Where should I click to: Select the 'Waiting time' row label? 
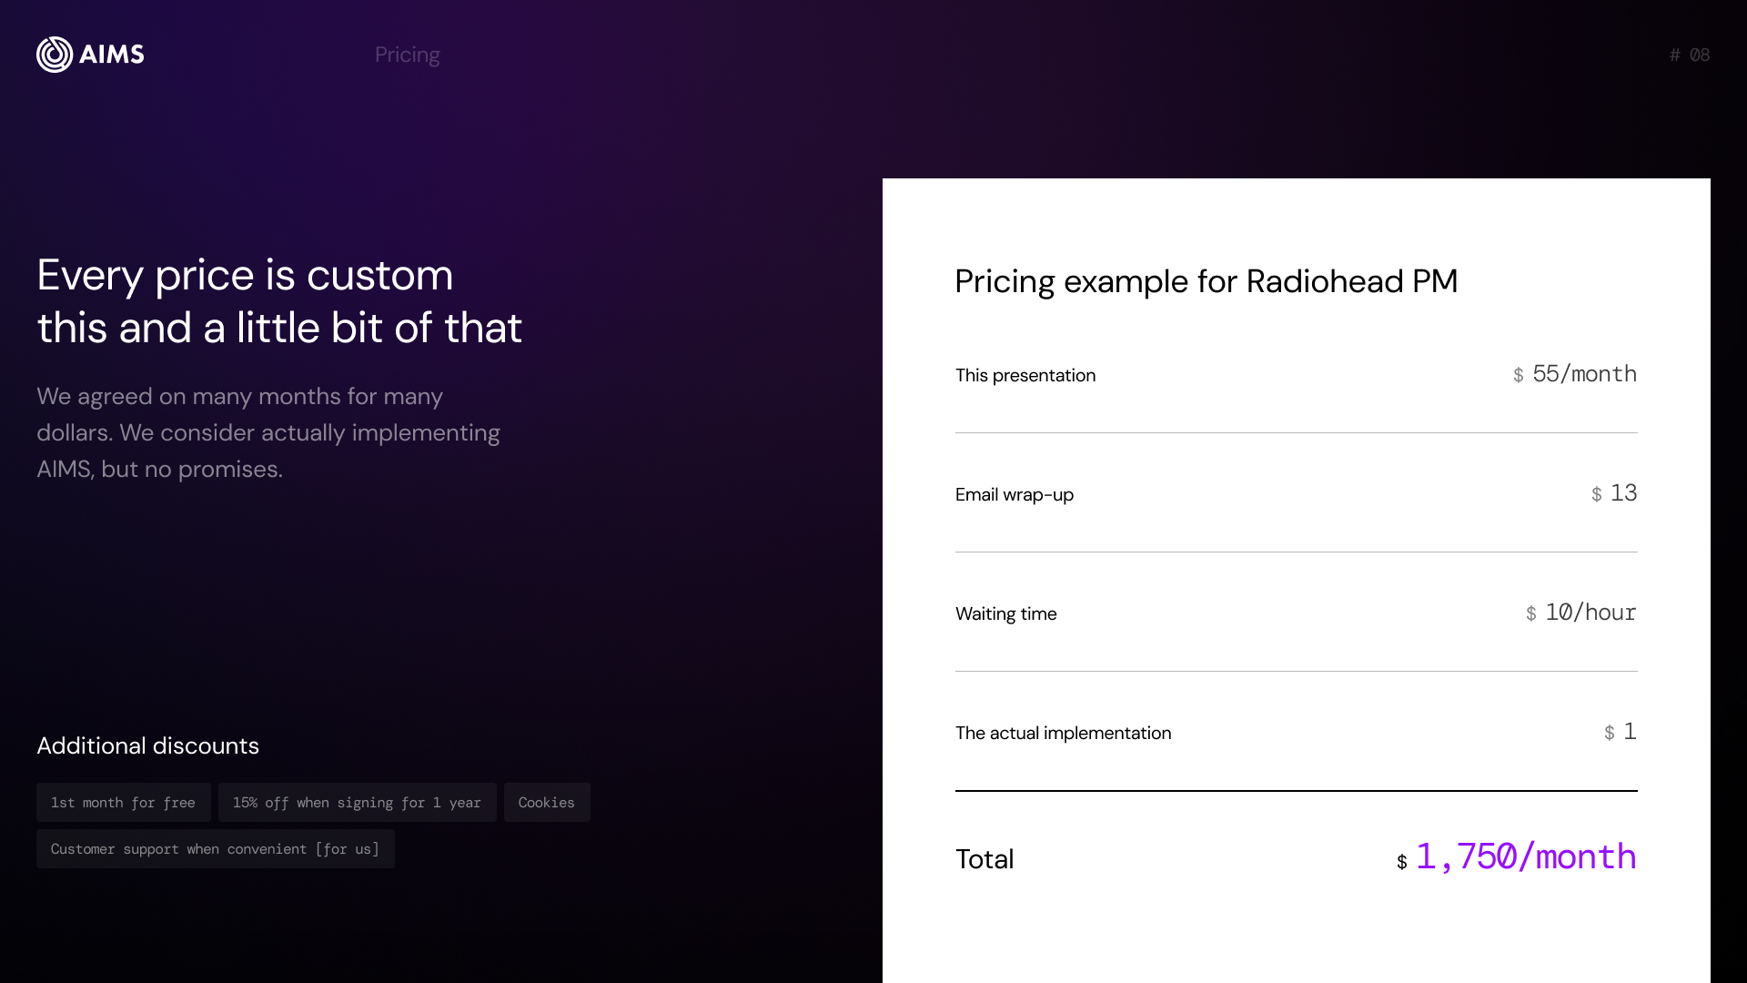click(1006, 613)
